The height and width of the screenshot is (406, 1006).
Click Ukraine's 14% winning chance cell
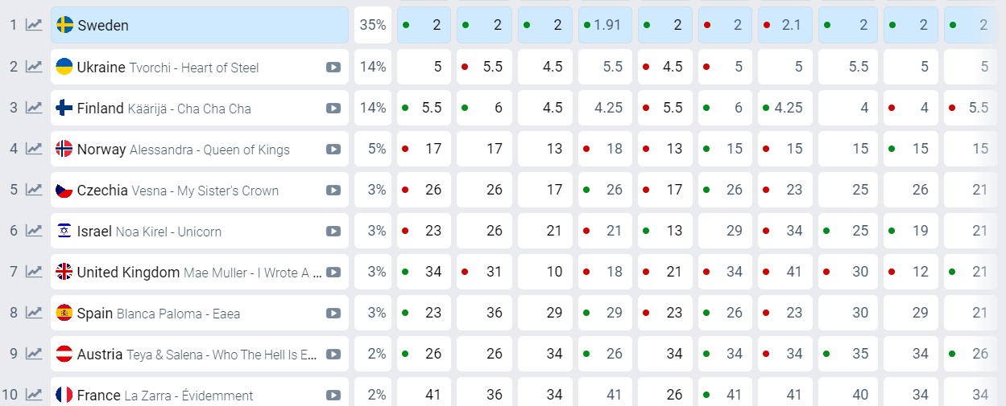(x=373, y=67)
